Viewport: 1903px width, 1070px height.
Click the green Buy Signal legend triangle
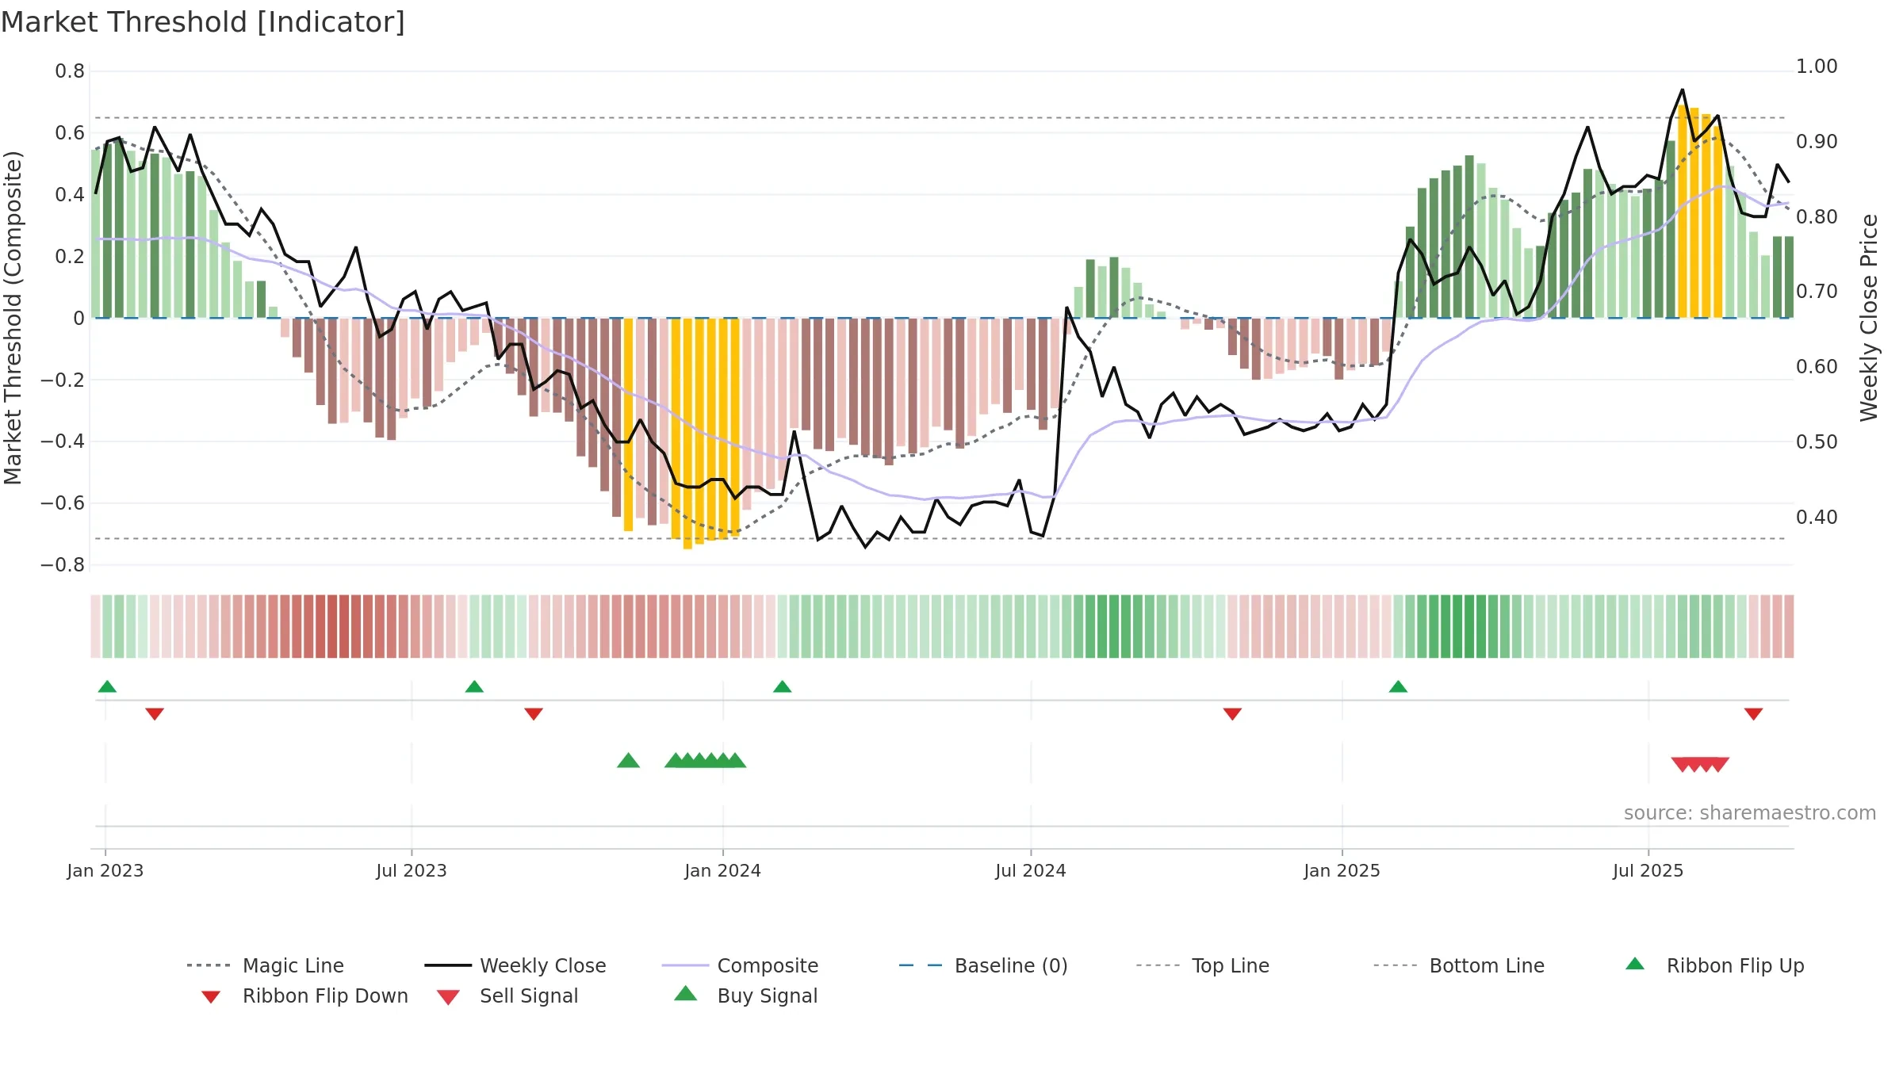(x=686, y=993)
